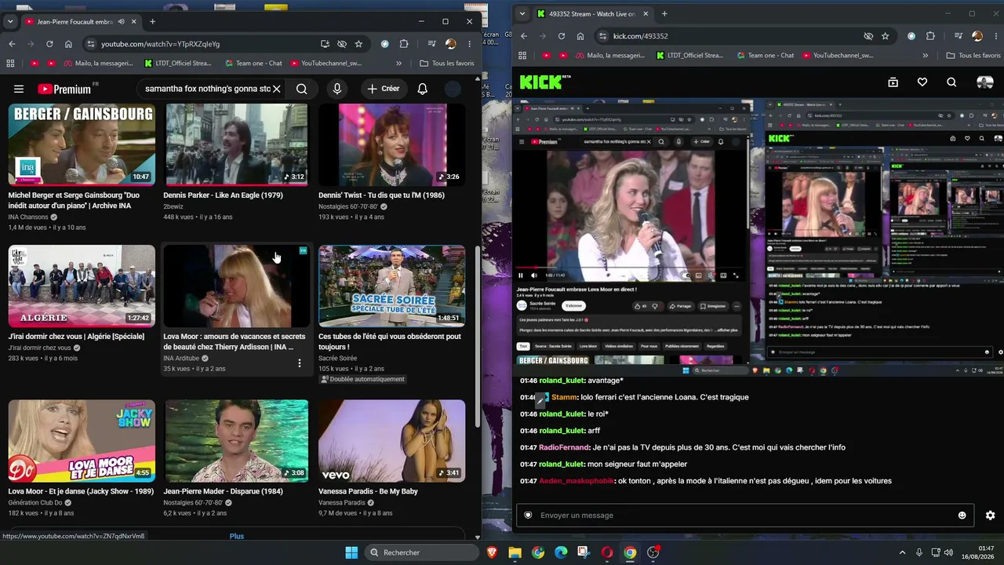Open the Kick chat emoji picker
This screenshot has height=565, width=1004.
[x=962, y=516]
